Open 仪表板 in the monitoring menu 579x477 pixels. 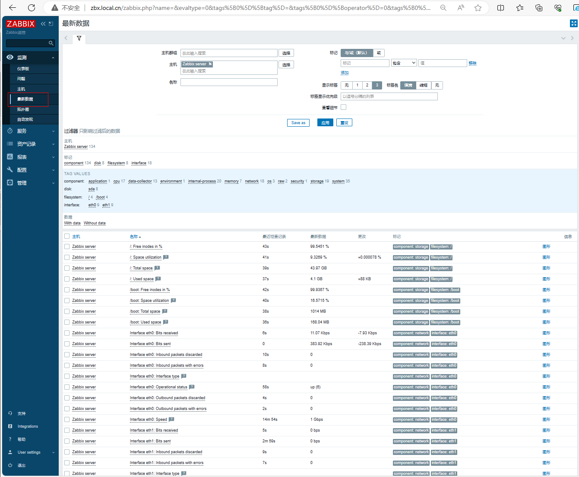(23, 69)
